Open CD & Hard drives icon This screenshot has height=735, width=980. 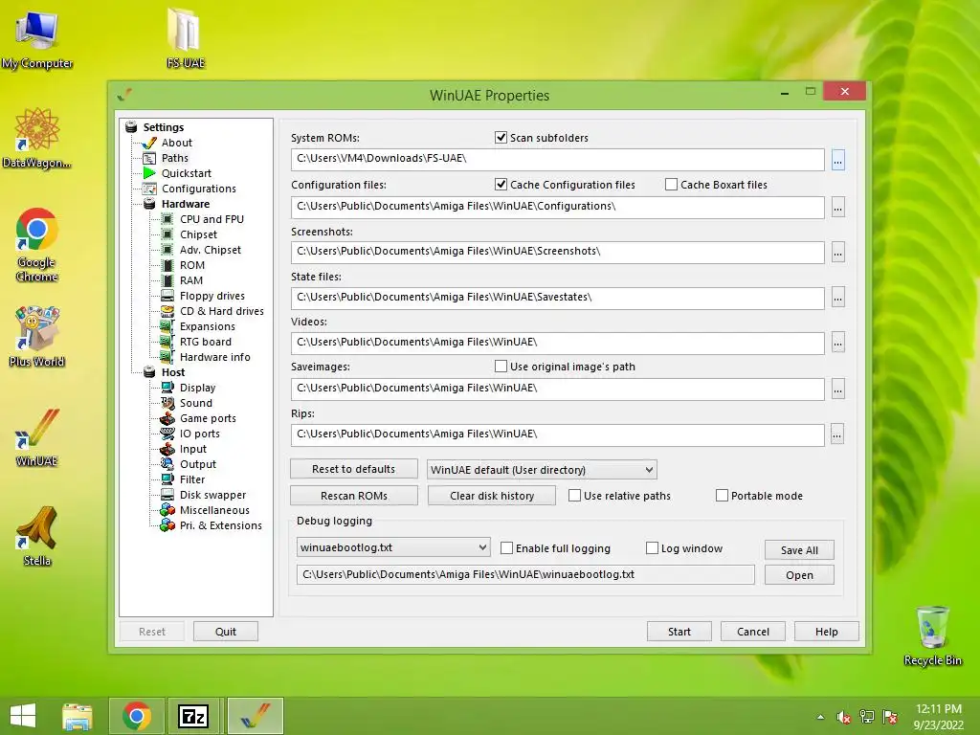(x=167, y=311)
